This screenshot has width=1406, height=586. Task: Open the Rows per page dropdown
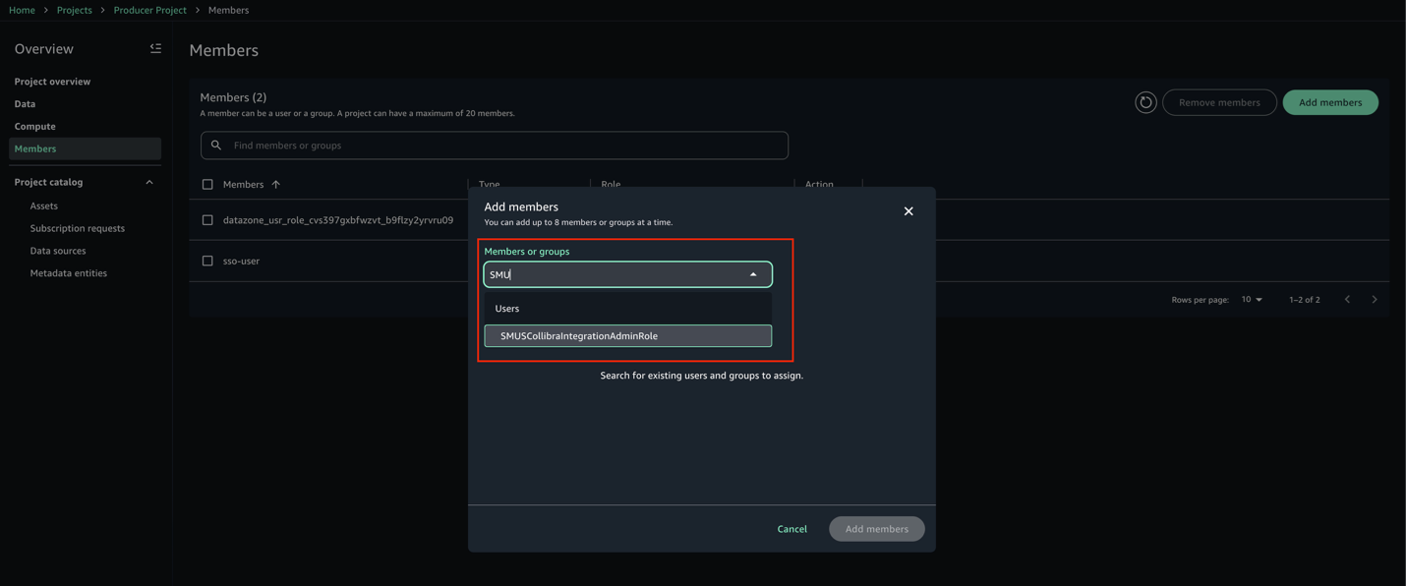tap(1252, 299)
